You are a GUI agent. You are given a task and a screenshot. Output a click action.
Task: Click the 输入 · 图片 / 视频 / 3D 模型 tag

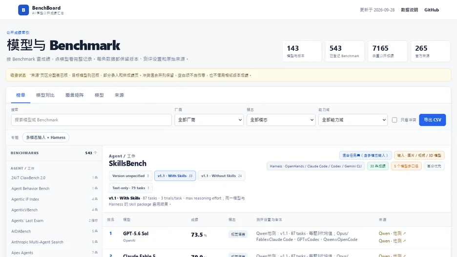(419, 156)
